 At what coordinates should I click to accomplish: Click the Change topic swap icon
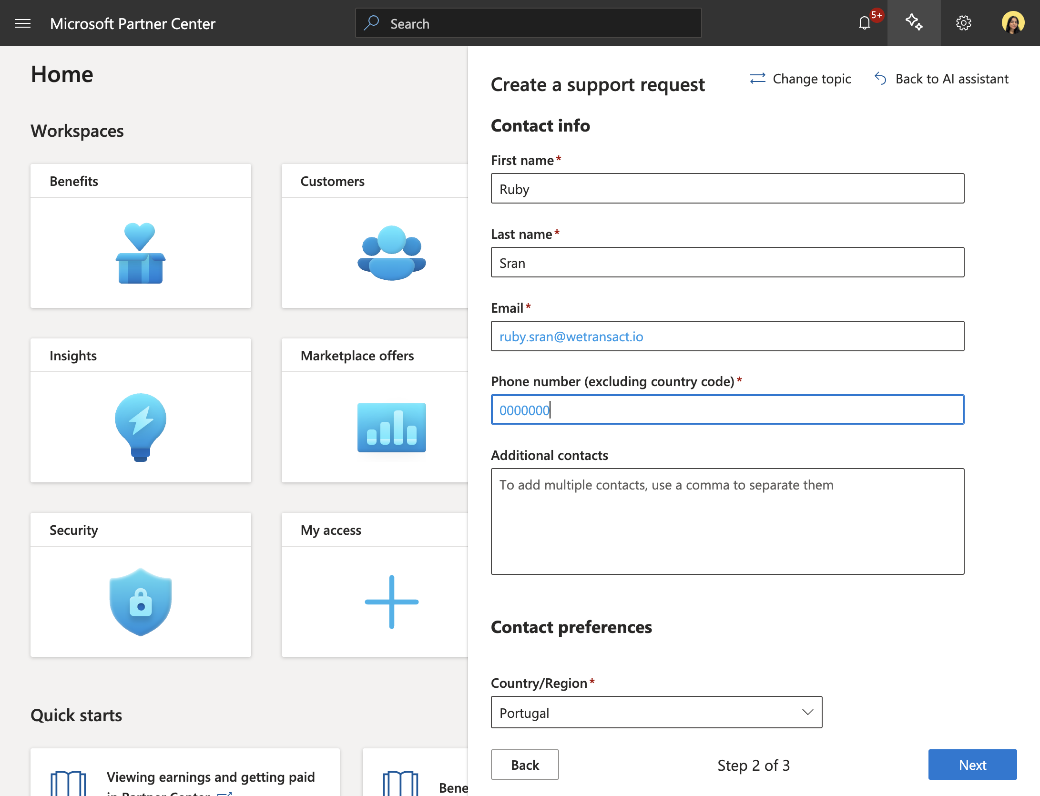pos(757,79)
